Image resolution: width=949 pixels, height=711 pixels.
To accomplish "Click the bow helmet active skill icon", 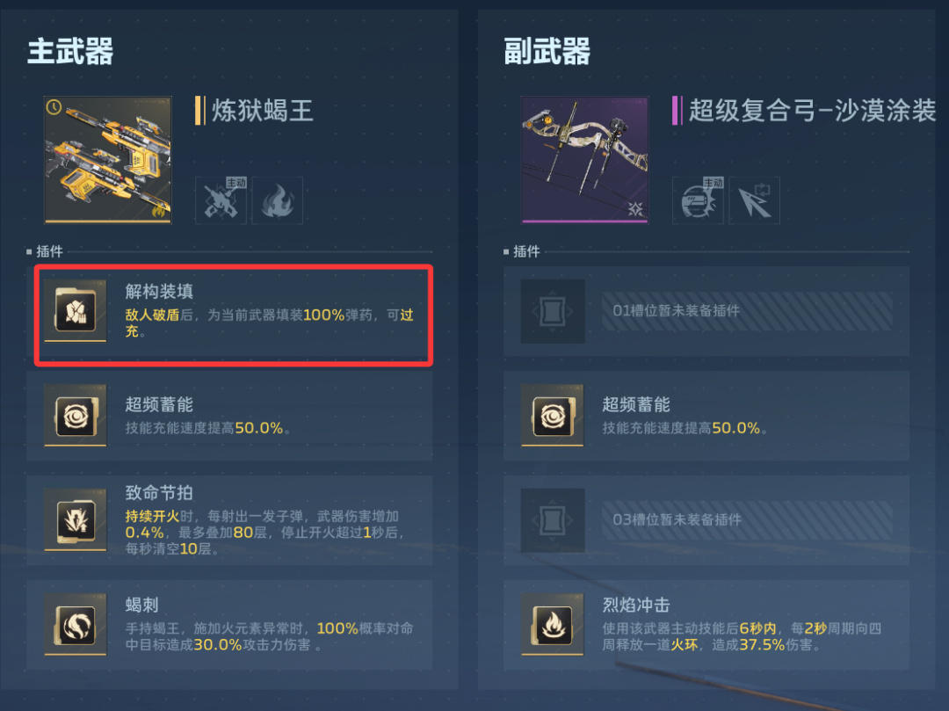I will pos(698,200).
